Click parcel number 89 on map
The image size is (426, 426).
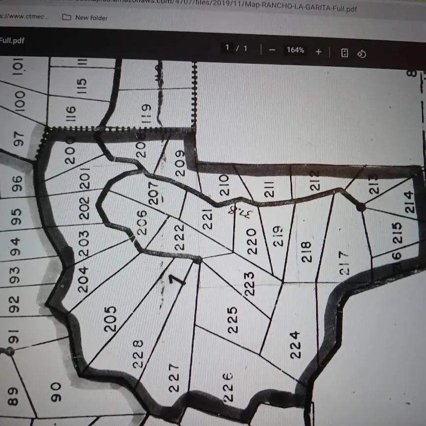12,396
